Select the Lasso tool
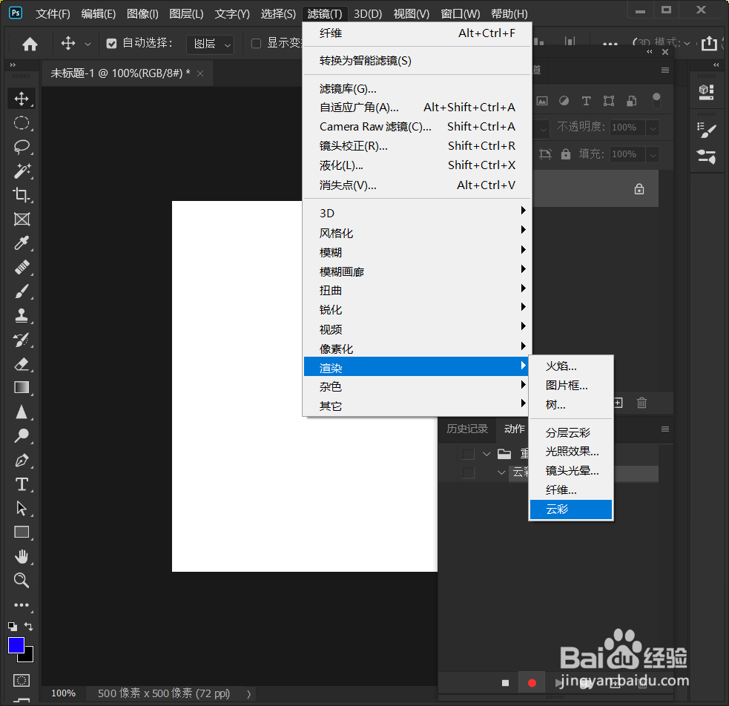Viewport: 729px width, 706px height. (x=22, y=147)
